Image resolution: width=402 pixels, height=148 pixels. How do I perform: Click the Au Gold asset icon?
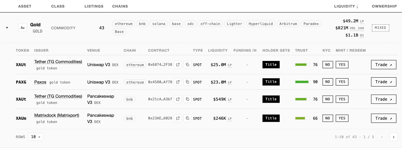[22, 28]
